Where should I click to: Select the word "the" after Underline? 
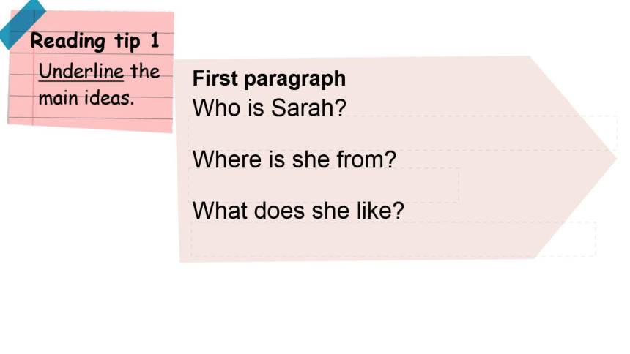click(x=144, y=72)
